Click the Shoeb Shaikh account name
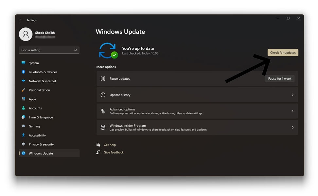This screenshot has width=318, height=196. (x=45, y=33)
